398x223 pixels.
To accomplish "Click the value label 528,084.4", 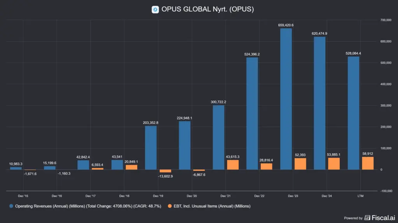I will [x=353, y=53].
